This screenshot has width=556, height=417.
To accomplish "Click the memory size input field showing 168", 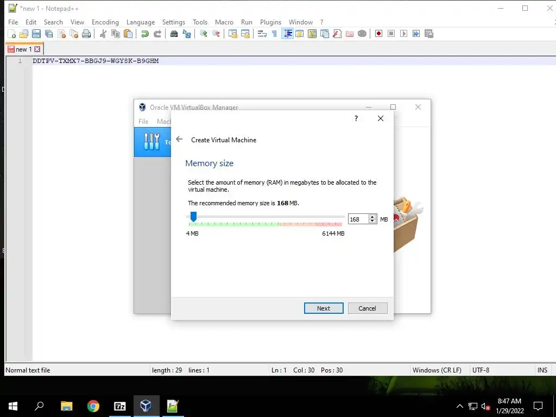I will pos(358,219).
